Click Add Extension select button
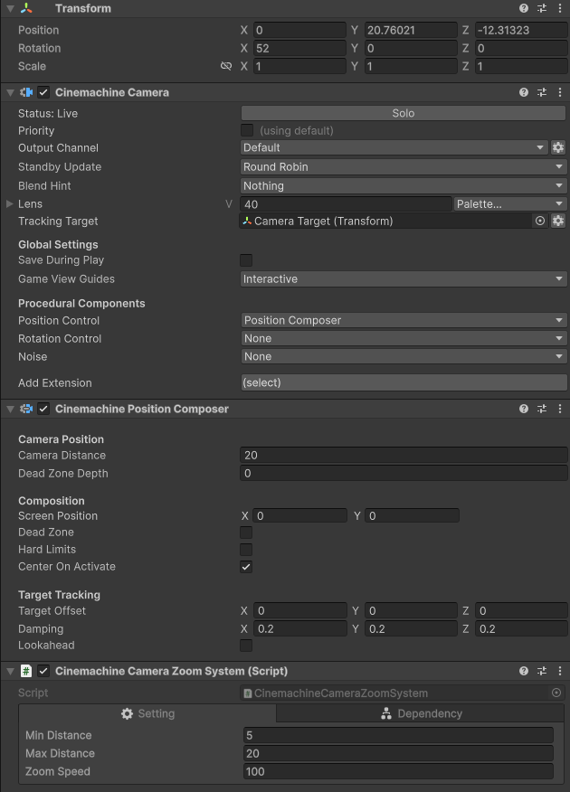This screenshot has height=792, width=570. click(404, 382)
